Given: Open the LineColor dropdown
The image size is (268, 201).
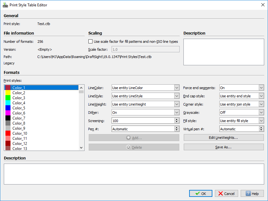Looking at the screenshot, I should (145, 88).
